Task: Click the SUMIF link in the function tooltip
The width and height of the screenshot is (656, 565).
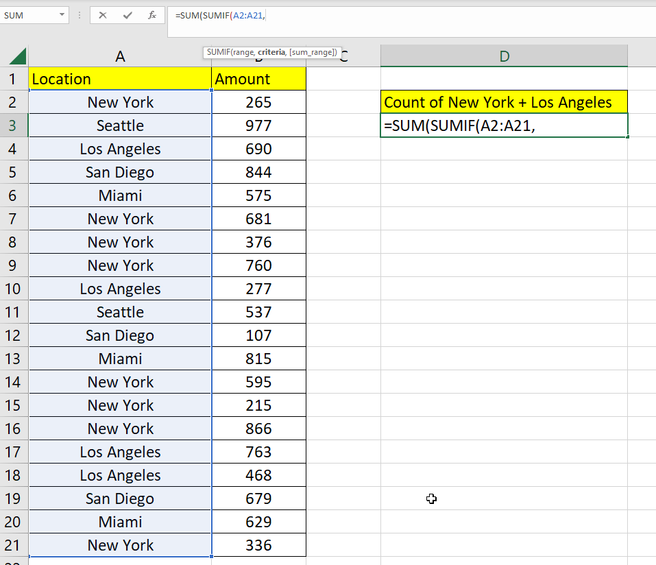Action: [x=219, y=52]
